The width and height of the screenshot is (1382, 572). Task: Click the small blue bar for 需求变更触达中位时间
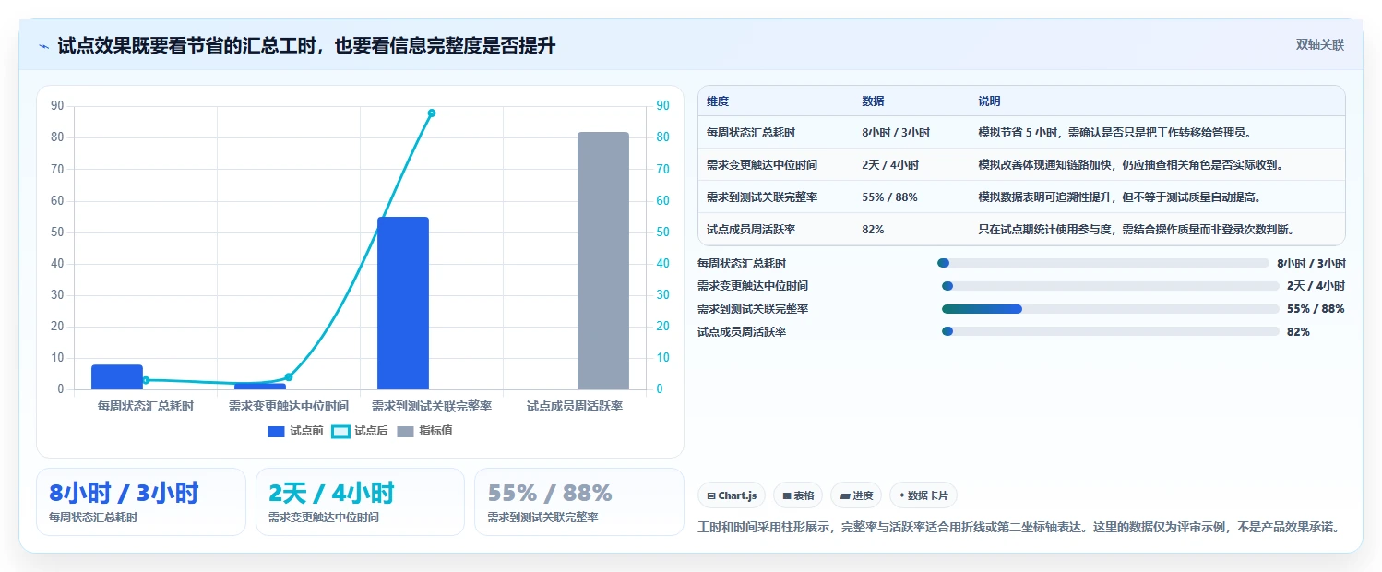pyautogui.click(x=260, y=386)
